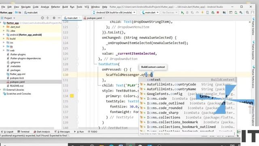The height and width of the screenshot is (146, 259).
Task: Open the Navigate menu
Action: click(x=26, y=7)
